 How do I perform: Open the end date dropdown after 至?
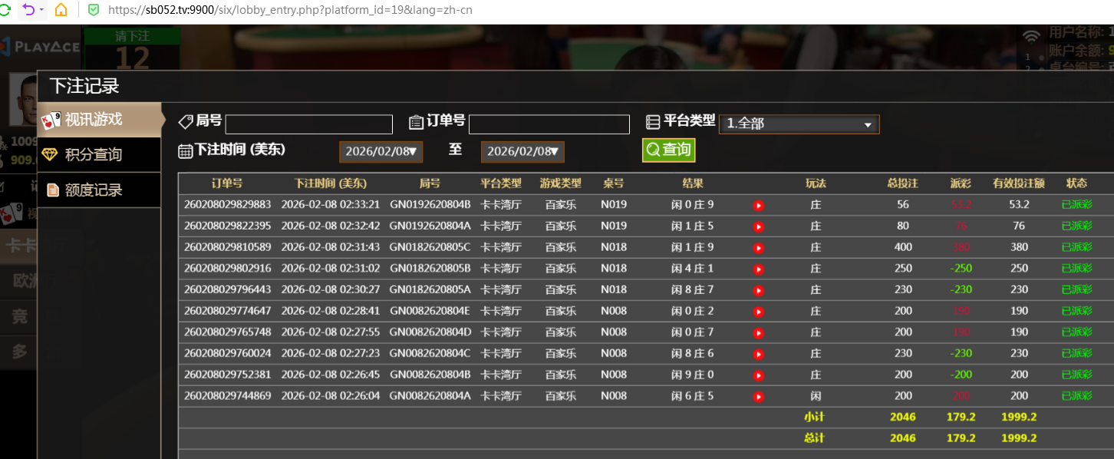(522, 151)
